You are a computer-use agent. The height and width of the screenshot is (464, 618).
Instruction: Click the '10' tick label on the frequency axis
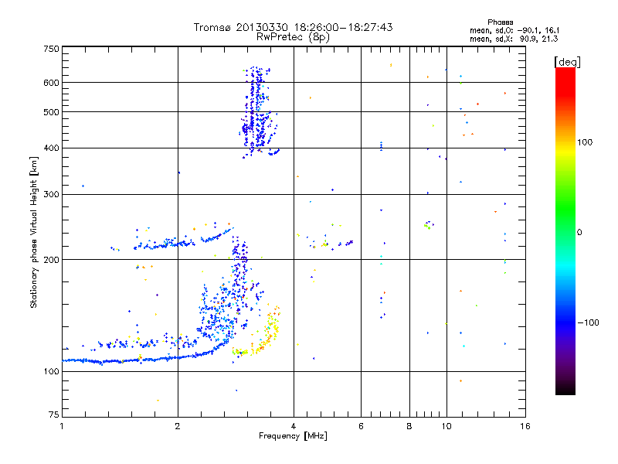pyautogui.click(x=447, y=426)
